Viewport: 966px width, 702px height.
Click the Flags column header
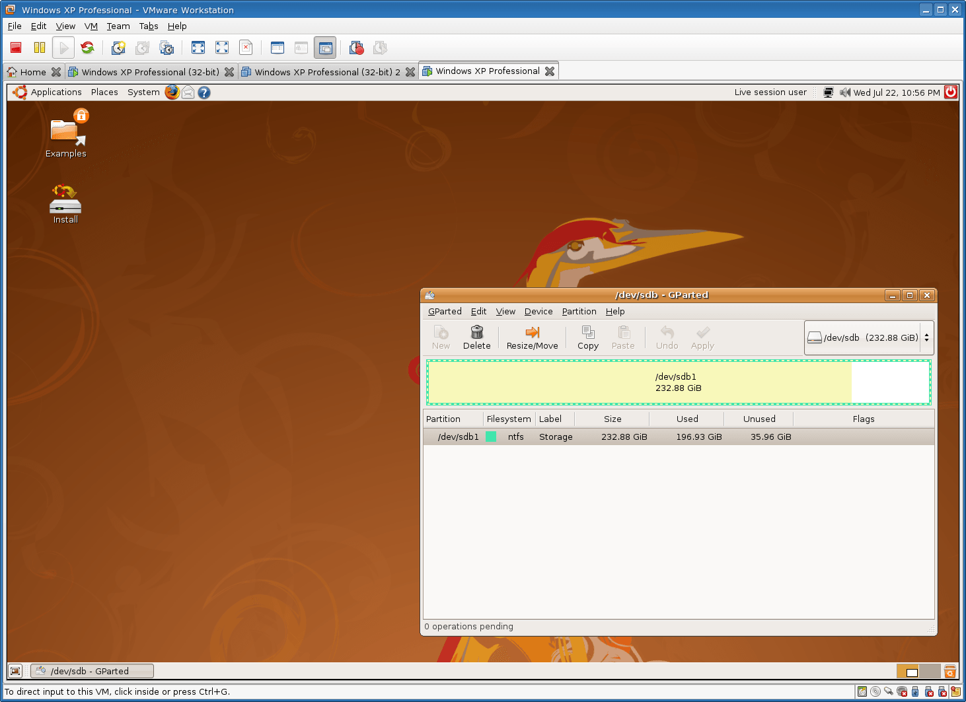(x=864, y=419)
